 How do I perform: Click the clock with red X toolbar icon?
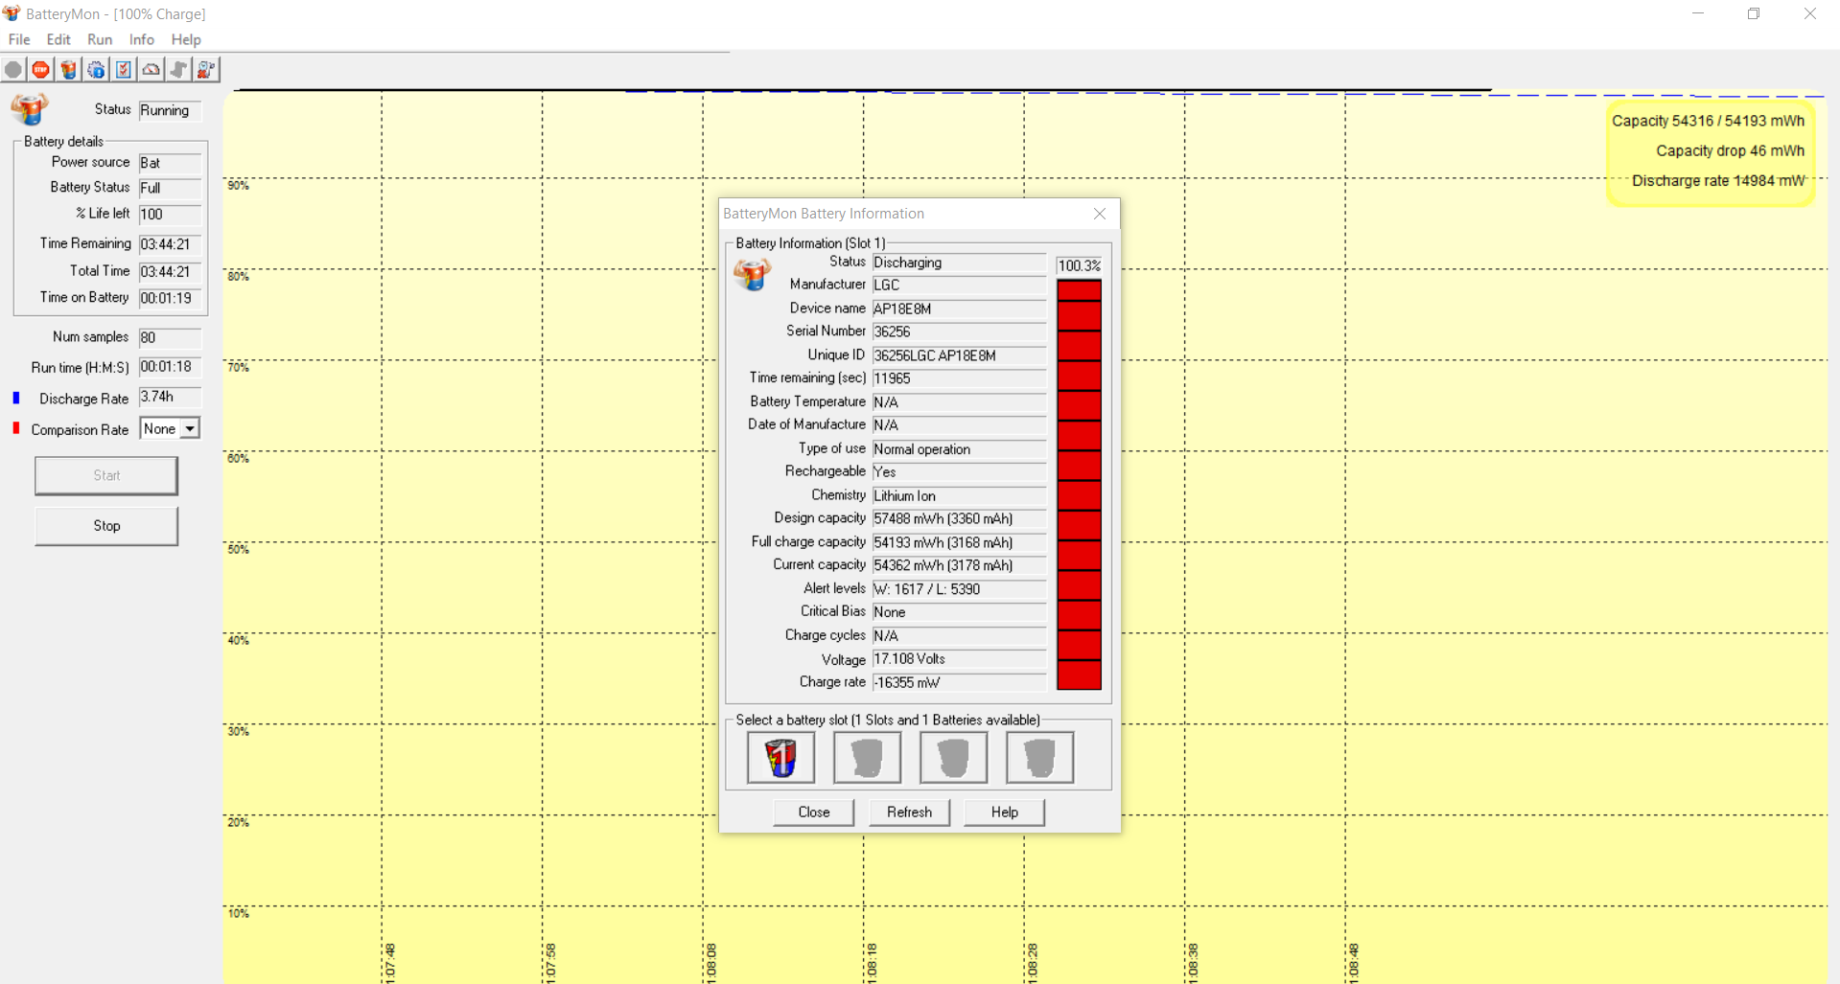coord(206,69)
